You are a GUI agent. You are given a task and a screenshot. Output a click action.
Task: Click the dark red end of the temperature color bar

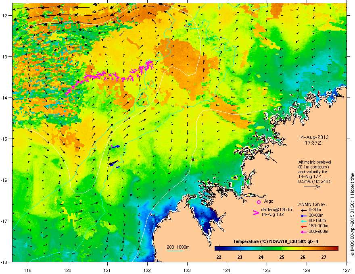click(x=335, y=248)
